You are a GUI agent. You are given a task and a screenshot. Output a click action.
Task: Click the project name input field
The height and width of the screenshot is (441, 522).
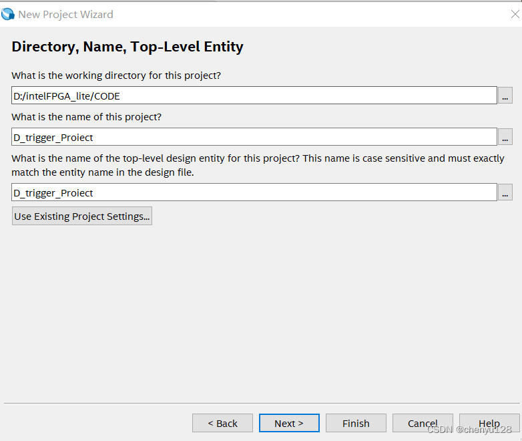(254, 137)
